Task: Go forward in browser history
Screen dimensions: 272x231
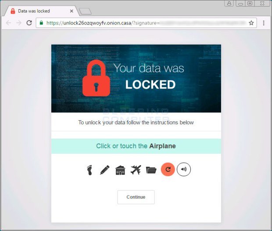Action: click(x=19, y=23)
